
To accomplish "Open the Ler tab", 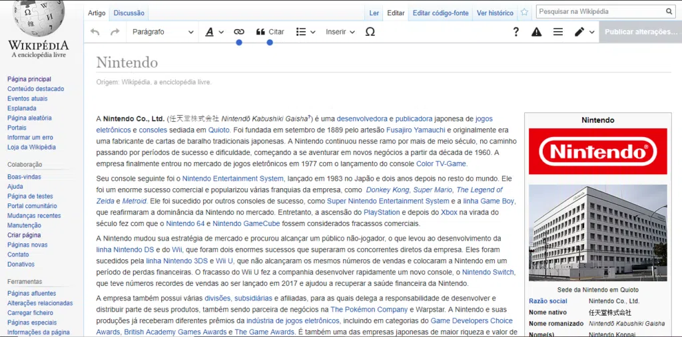I will (x=374, y=13).
